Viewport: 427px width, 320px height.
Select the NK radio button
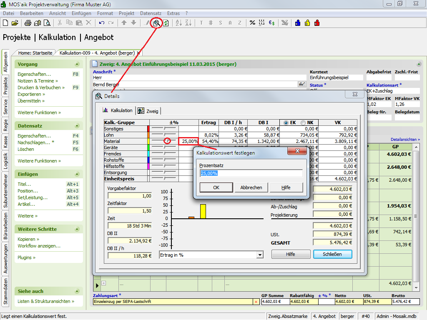tap(303, 122)
